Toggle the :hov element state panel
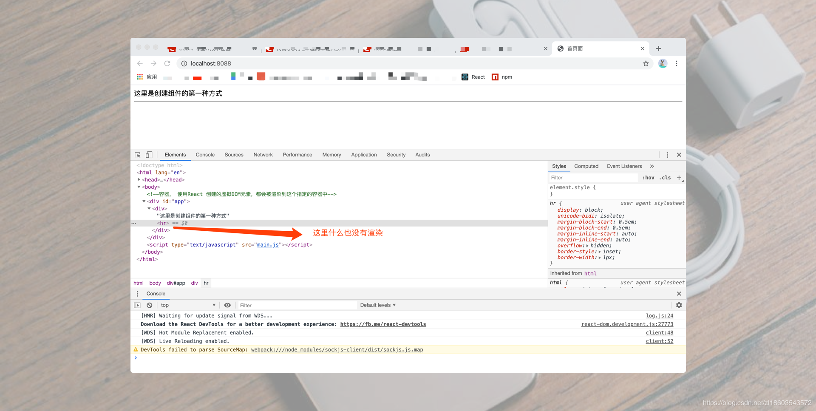Viewport: 816px width, 411px height. (x=649, y=178)
